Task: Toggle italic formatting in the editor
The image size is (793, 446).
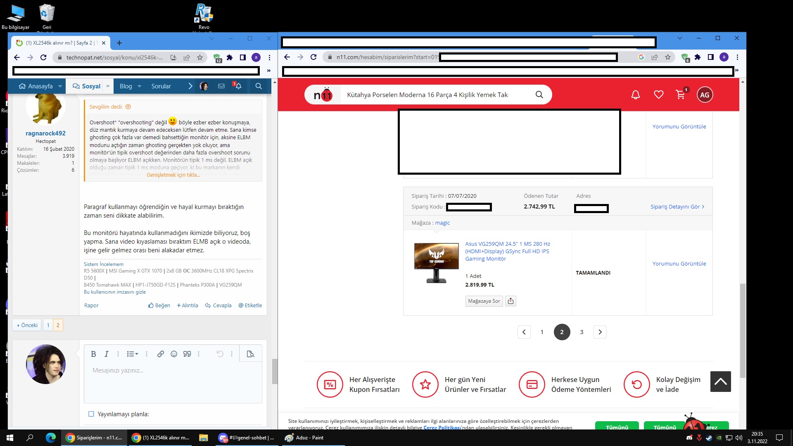Action: (106, 354)
